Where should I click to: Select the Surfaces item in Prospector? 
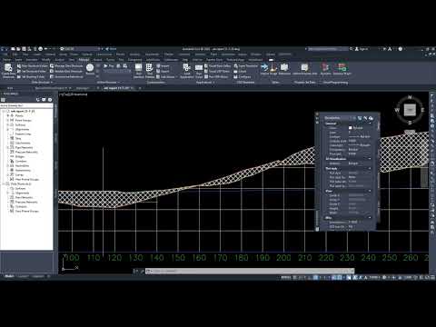click(20, 124)
